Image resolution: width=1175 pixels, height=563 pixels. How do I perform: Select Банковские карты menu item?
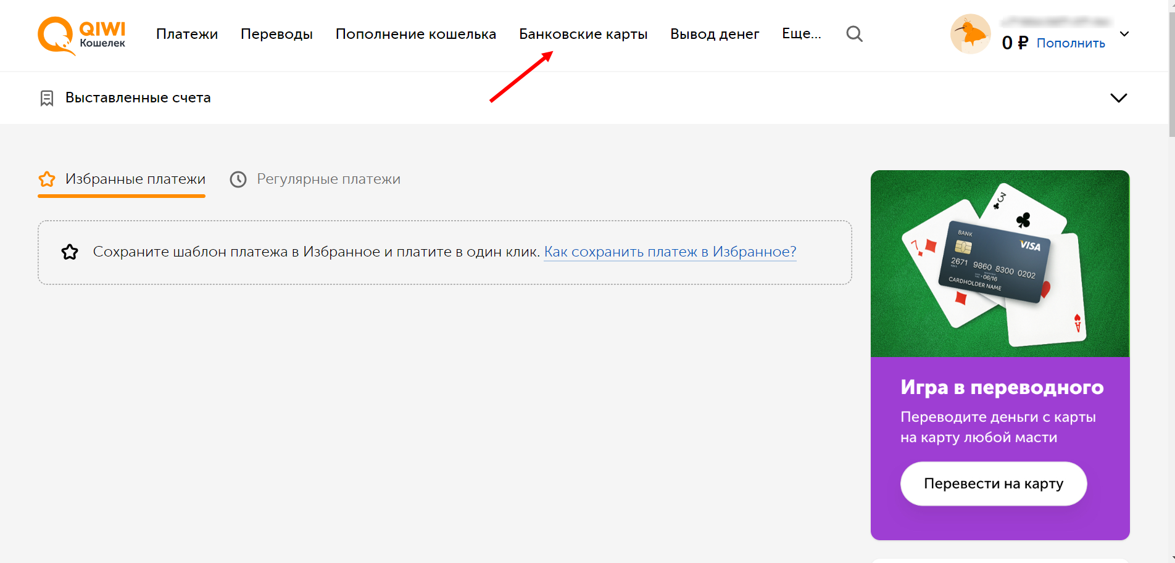pyautogui.click(x=583, y=34)
